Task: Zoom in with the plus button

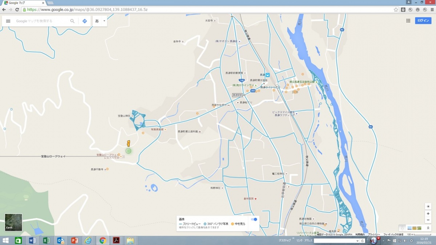Action: click(428, 214)
